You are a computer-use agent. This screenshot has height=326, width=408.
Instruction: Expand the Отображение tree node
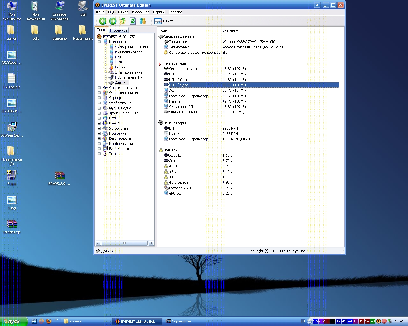(99, 103)
